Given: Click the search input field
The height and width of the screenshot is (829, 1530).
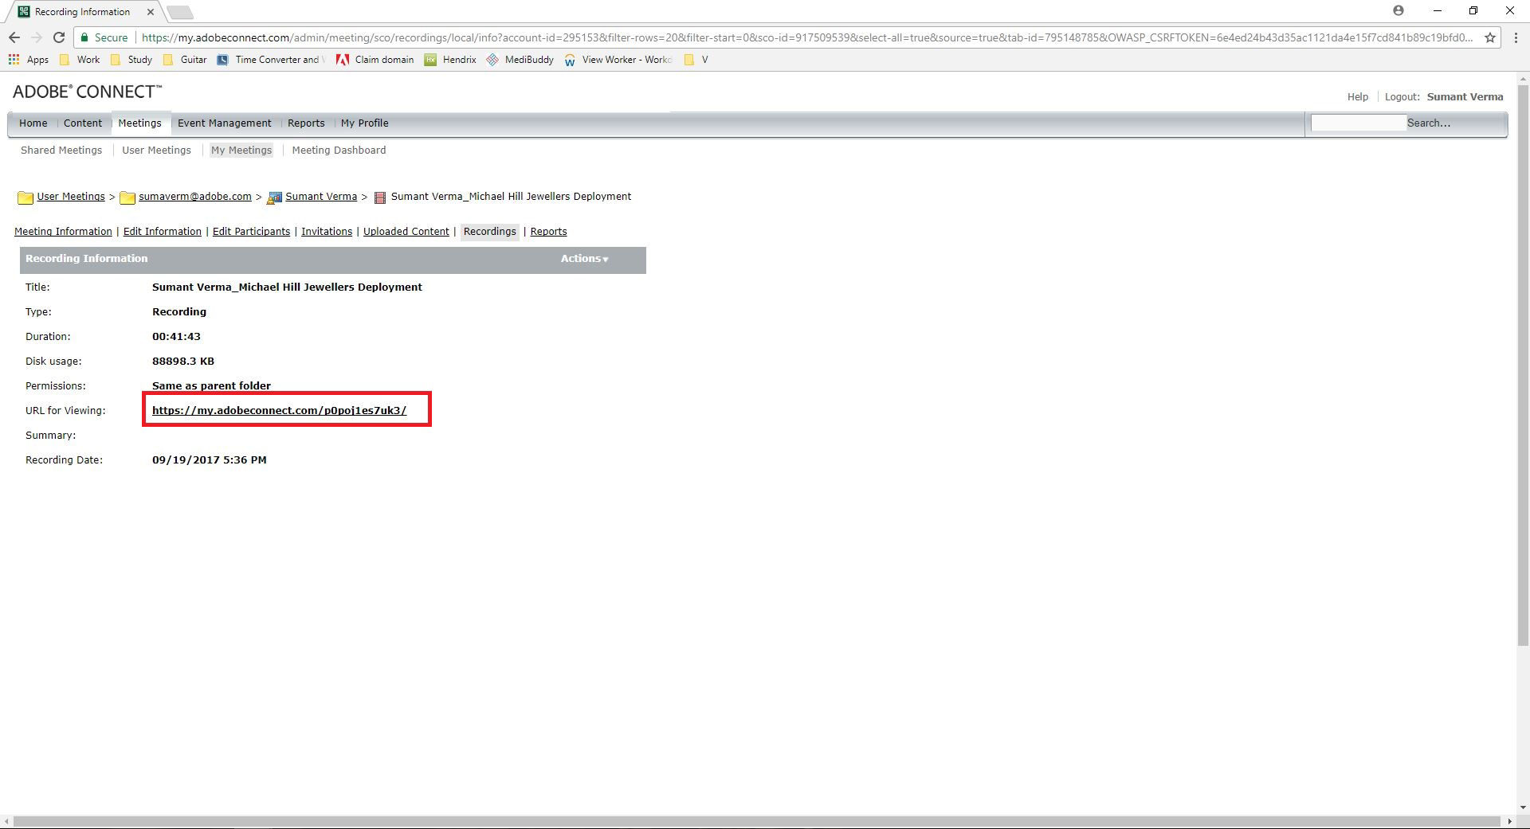Looking at the screenshot, I should click(x=1358, y=123).
